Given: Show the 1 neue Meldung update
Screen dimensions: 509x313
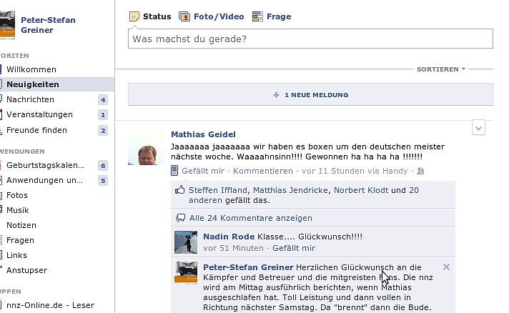Looking at the screenshot, I should (310, 94).
